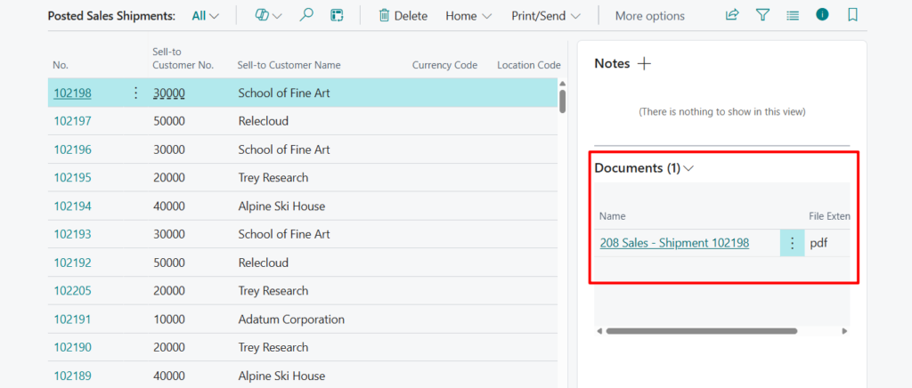Open the Print/Send menu
912x388 pixels.
(545, 16)
